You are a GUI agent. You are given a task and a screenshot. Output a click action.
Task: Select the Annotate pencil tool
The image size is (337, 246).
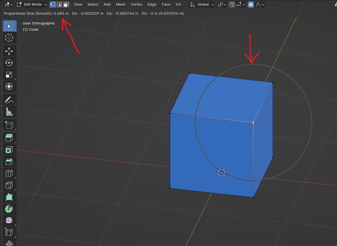pos(10,100)
